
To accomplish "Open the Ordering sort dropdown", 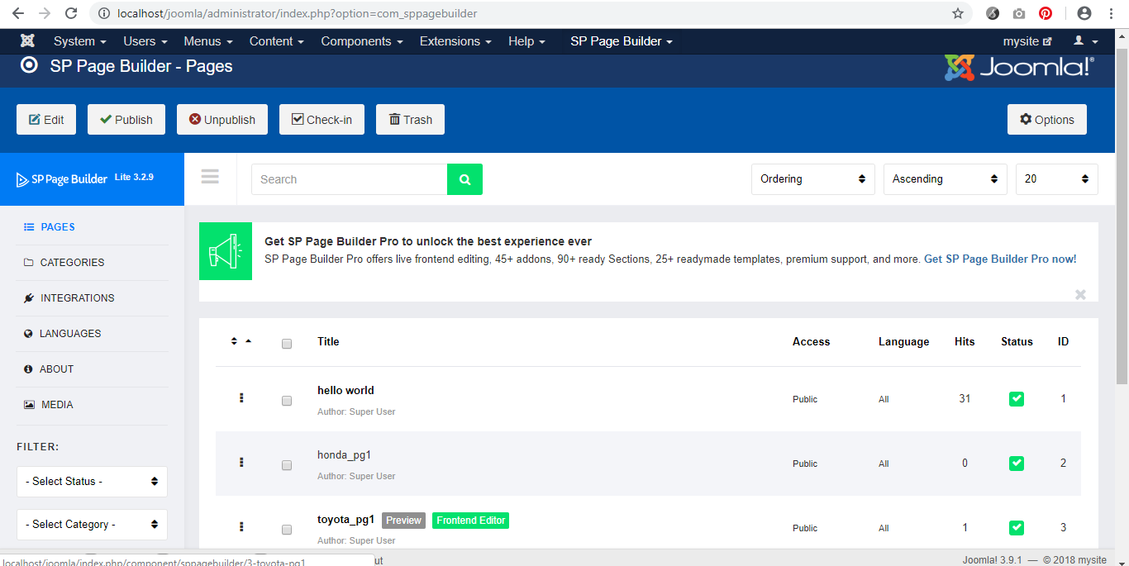I will click(812, 179).
